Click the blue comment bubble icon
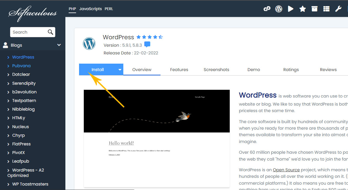This screenshot has height=190, width=348. [x=147, y=44]
